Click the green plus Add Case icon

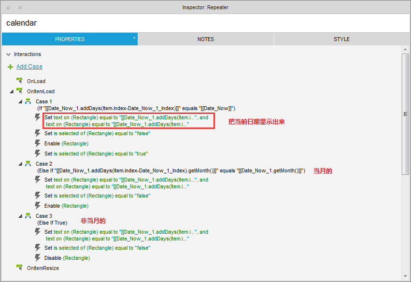coord(11,67)
